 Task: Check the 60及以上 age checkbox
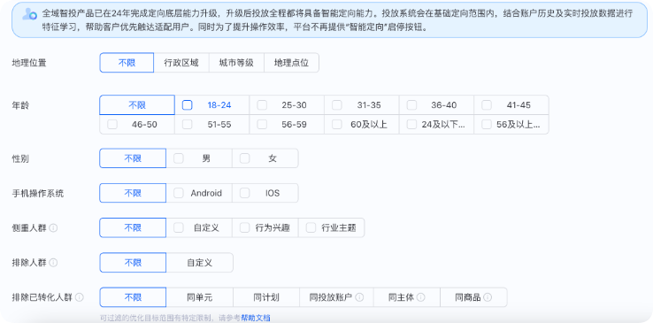[337, 124]
